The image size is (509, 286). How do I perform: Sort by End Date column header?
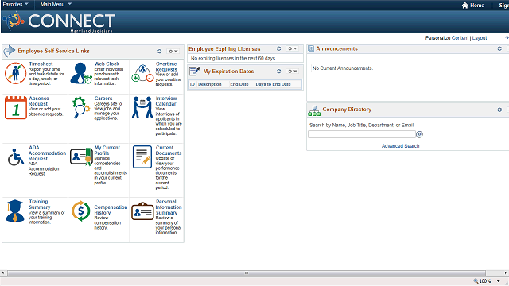239,84
